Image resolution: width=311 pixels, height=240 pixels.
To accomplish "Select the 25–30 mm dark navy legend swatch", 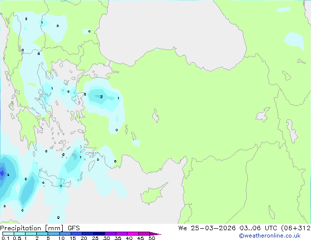I will pos(99,234).
